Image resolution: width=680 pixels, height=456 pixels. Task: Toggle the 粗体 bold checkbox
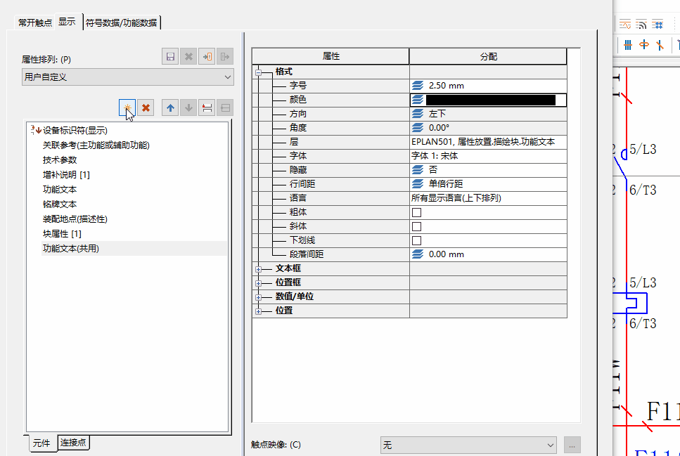(416, 212)
